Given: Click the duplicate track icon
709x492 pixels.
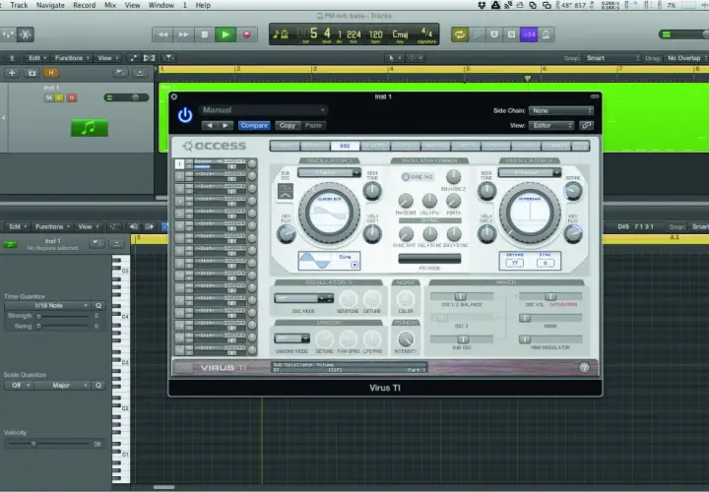Looking at the screenshot, I should click(x=32, y=73).
